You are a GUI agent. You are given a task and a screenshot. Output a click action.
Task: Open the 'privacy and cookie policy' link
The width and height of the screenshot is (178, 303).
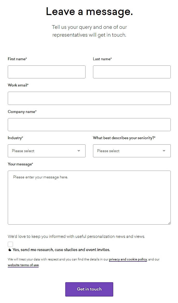tap(128, 259)
